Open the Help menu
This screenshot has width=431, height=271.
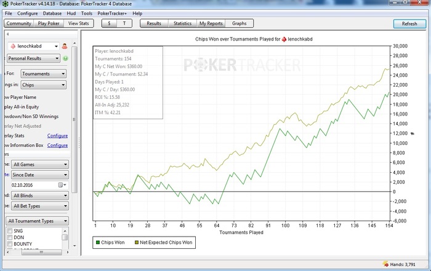coord(137,14)
